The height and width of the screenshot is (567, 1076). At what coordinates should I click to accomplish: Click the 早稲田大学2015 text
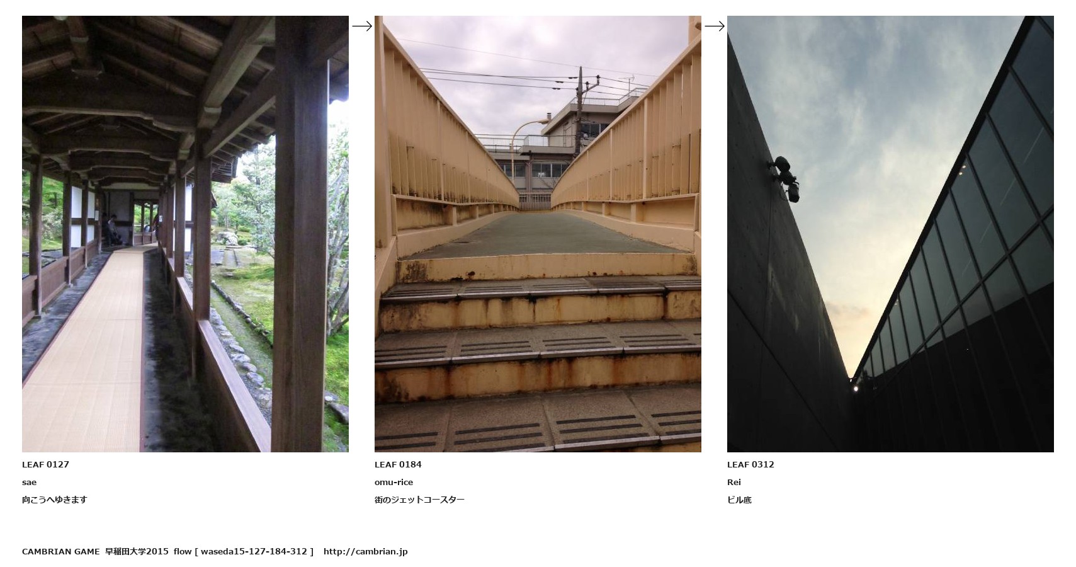click(137, 551)
